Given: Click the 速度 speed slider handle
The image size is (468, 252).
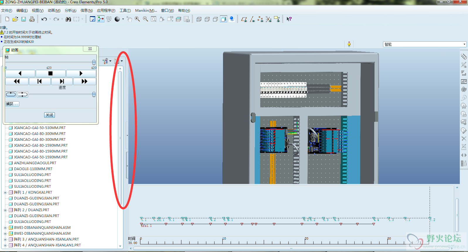Looking at the screenshot, I should coord(94,94).
